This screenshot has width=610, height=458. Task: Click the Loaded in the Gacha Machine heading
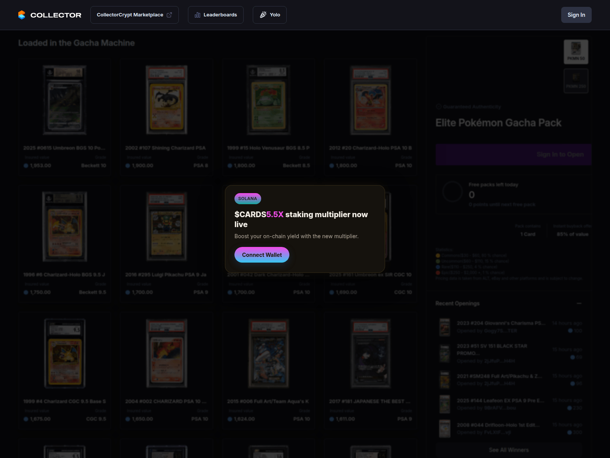tap(76, 43)
